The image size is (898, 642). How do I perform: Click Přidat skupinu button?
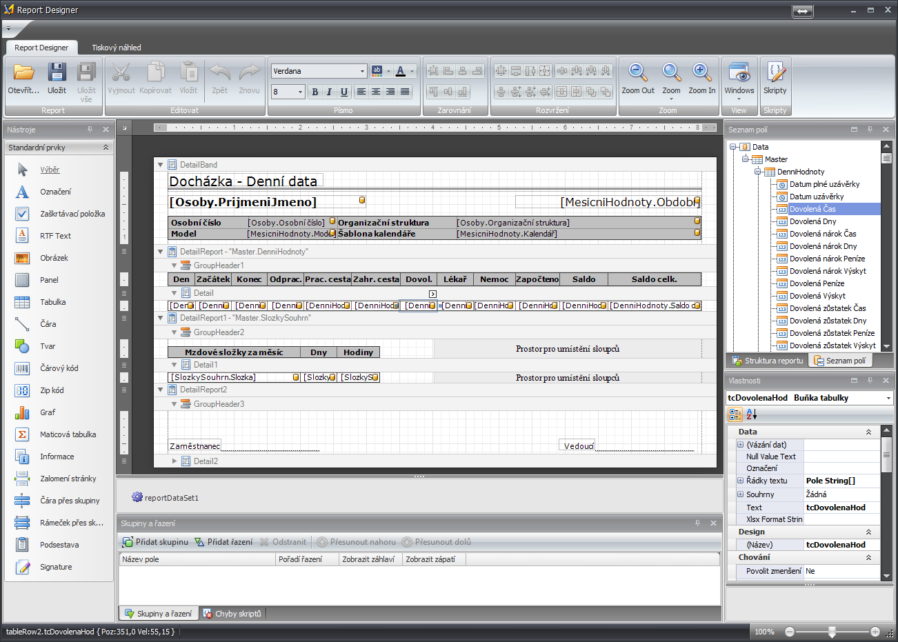pyautogui.click(x=155, y=542)
